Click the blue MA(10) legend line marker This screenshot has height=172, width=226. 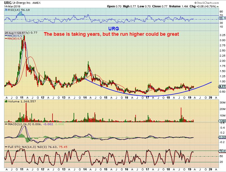coord(6,36)
